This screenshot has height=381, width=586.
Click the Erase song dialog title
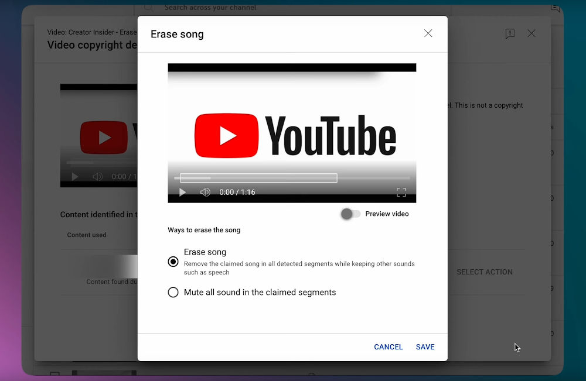click(x=177, y=35)
